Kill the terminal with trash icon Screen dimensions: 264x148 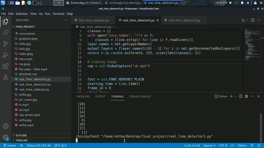(247, 96)
